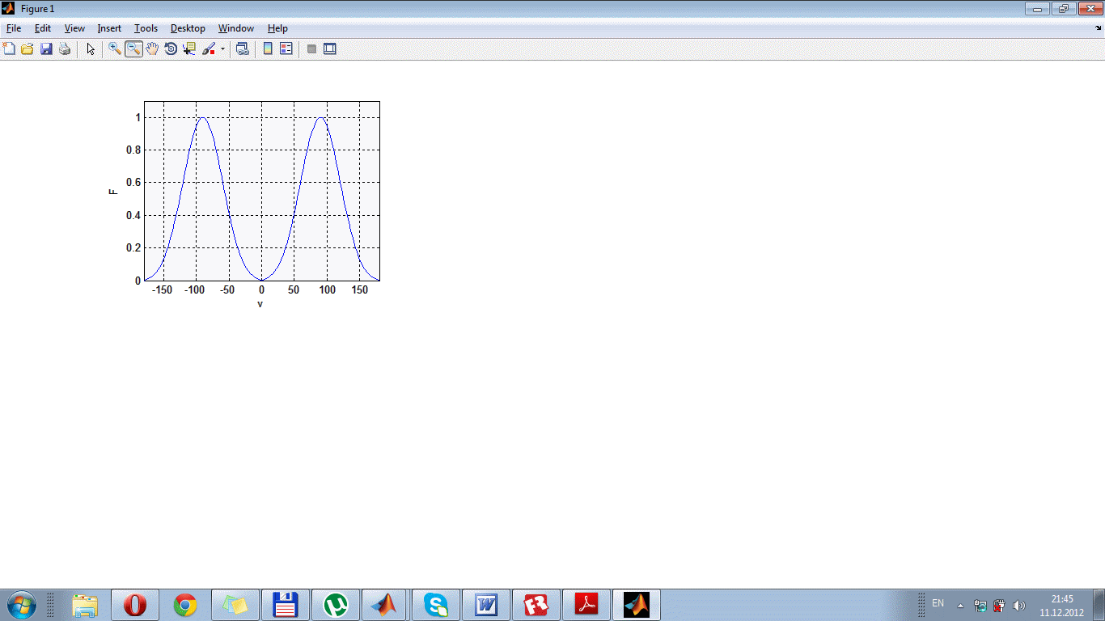Open uTorrent from the taskbar

pyautogui.click(x=336, y=605)
